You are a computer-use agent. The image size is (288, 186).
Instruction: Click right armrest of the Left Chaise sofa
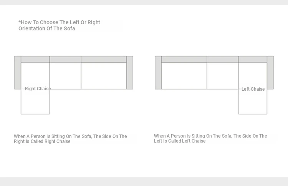pyautogui.click(x=270, y=73)
